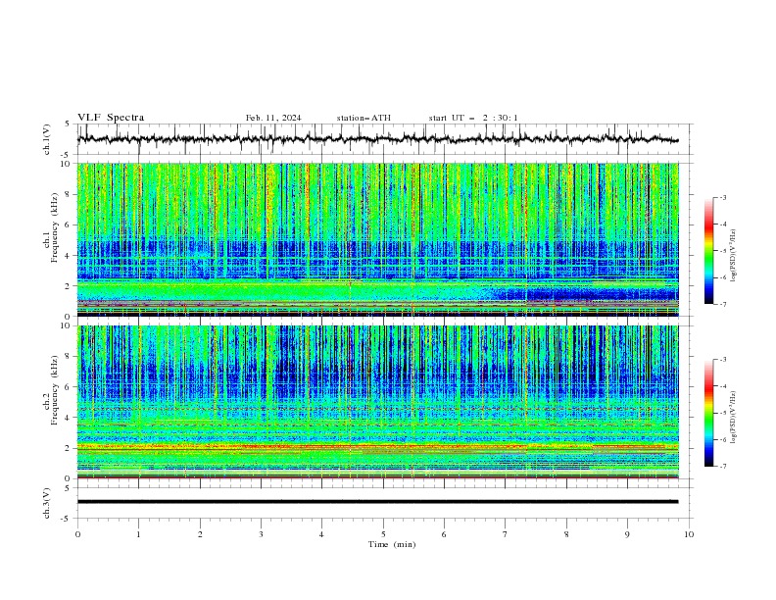Screen dimensions: 776x600
Task: Click the ch.2 color bar log(PSD) label
Action: (x=733, y=417)
